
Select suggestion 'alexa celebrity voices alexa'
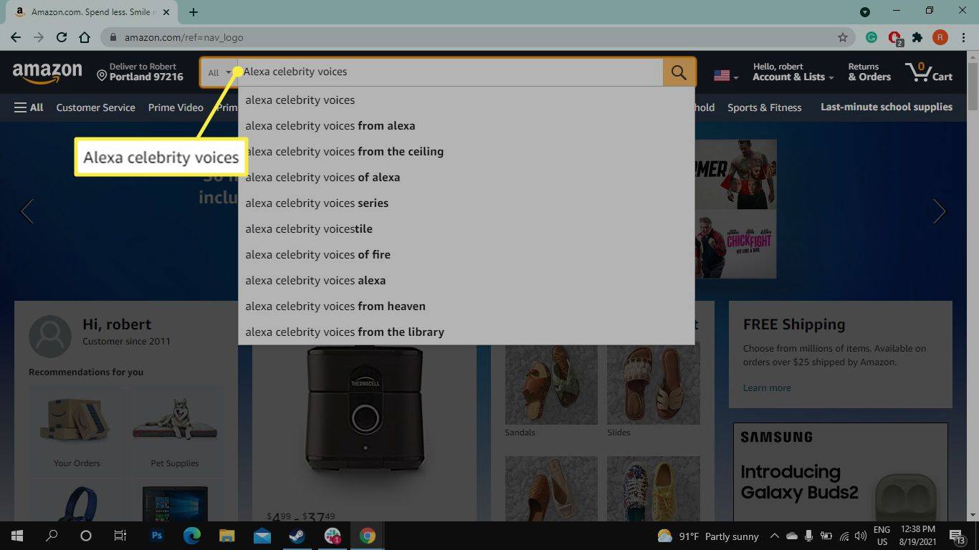coord(466,281)
